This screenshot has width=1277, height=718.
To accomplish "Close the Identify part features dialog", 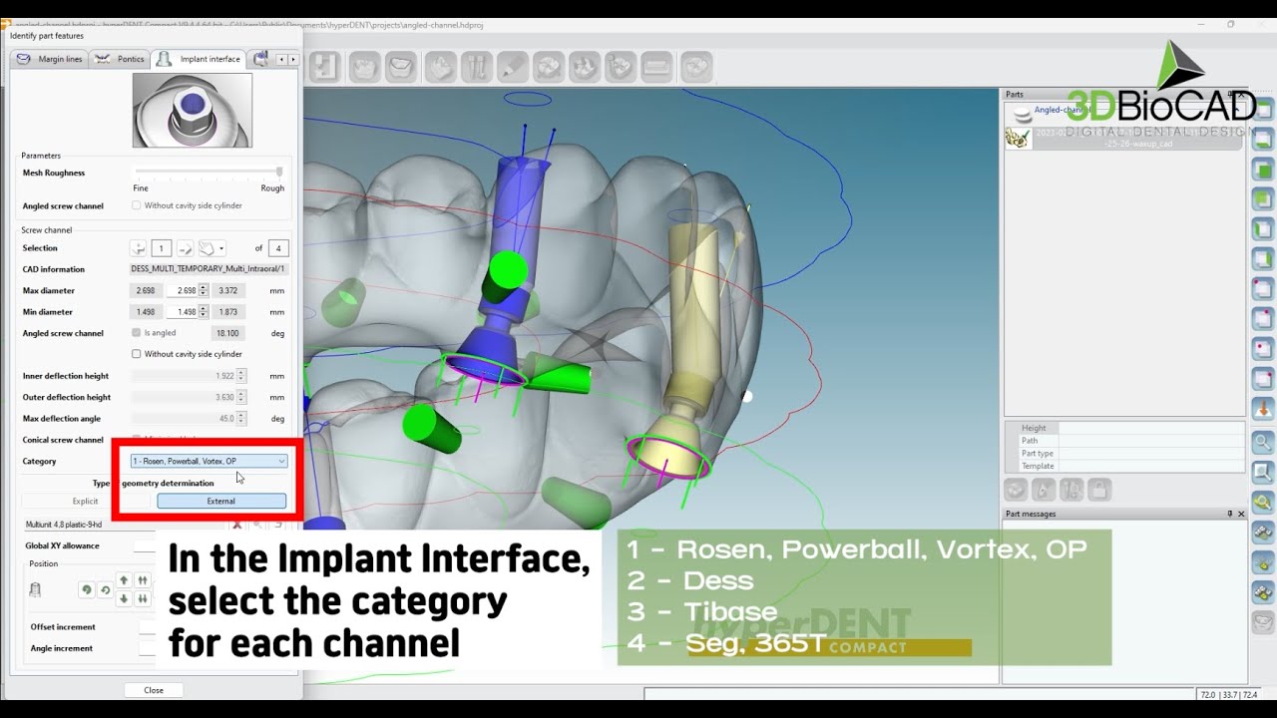I will tap(154, 690).
